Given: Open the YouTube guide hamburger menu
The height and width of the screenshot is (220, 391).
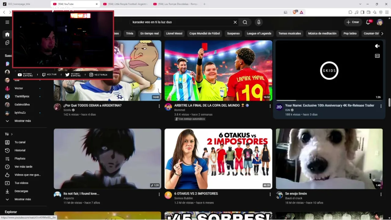Looking at the screenshot, I should coord(7,22).
